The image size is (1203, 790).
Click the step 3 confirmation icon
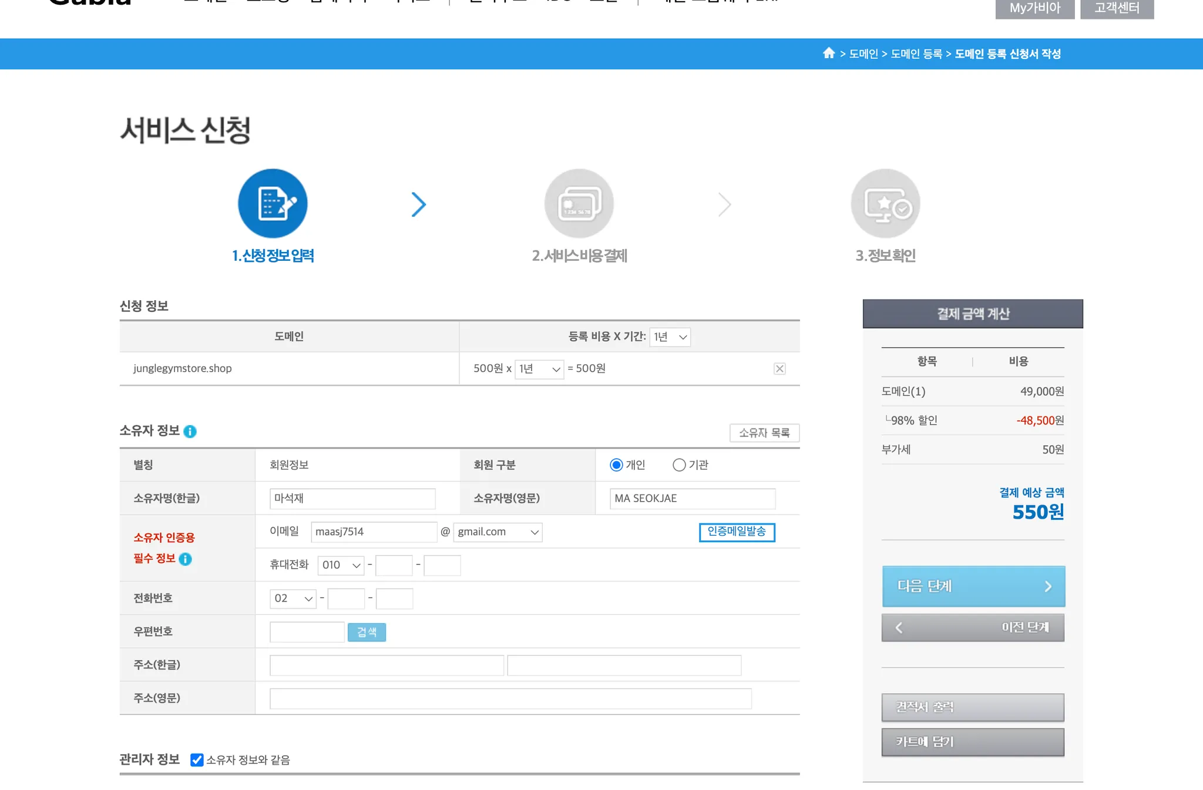click(885, 204)
